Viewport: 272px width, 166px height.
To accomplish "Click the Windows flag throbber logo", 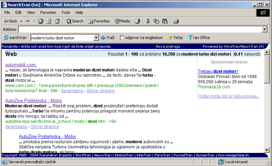I will pos(263,13).
